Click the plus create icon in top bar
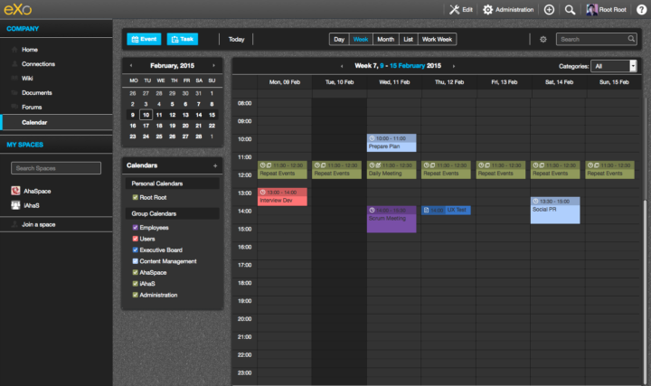The image size is (651, 386). tap(549, 9)
